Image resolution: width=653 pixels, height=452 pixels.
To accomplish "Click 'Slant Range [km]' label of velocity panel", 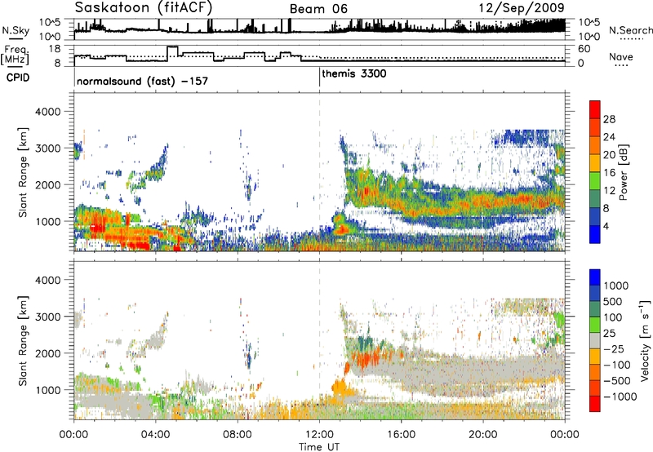I will [x=24, y=340].
